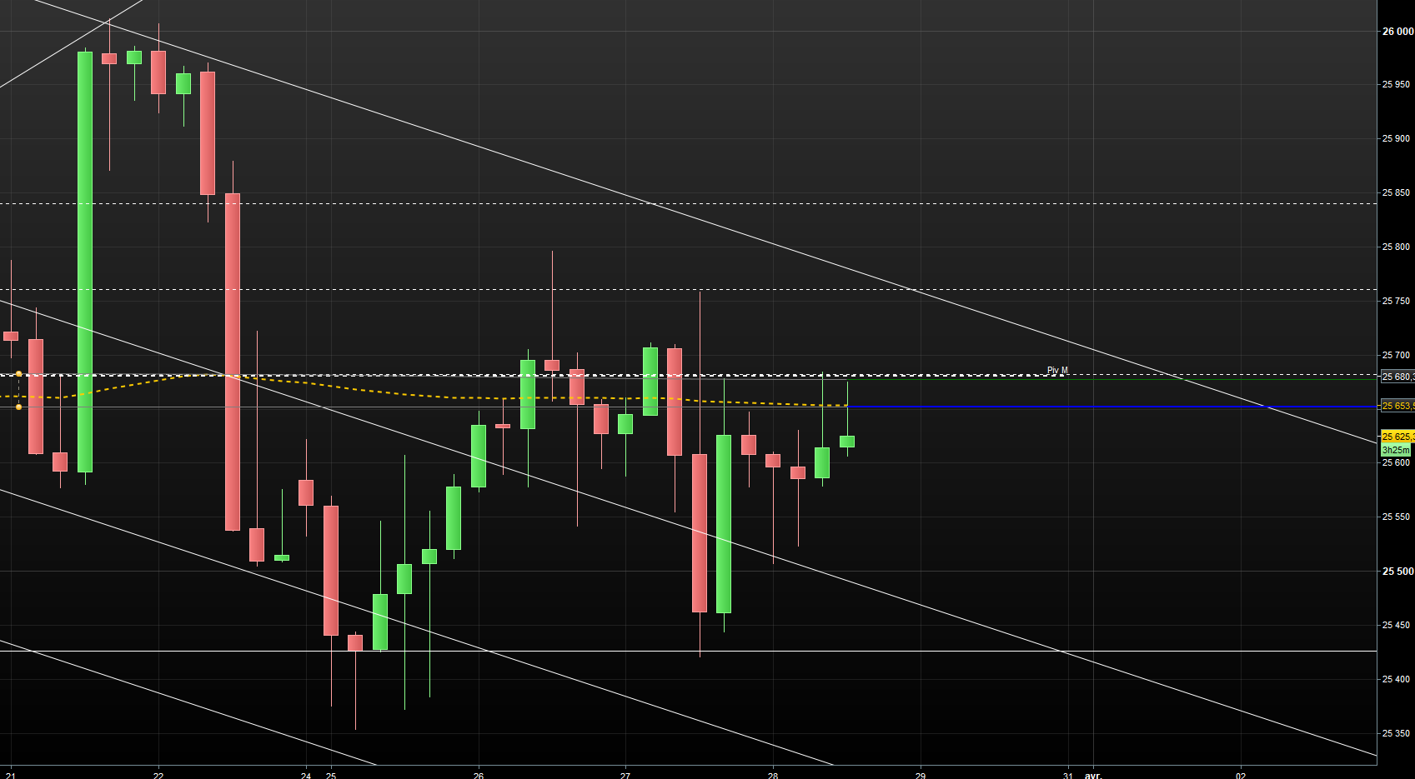The height and width of the screenshot is (779, 1415).
Task: Click the 25 850 price axis label
Action: point(1397,192)
